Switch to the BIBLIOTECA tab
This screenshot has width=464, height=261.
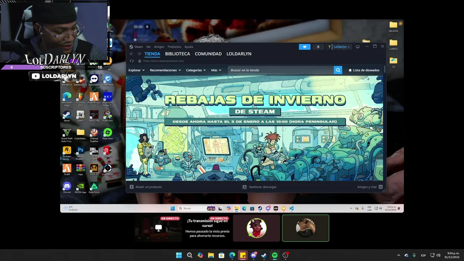[177, 54]
